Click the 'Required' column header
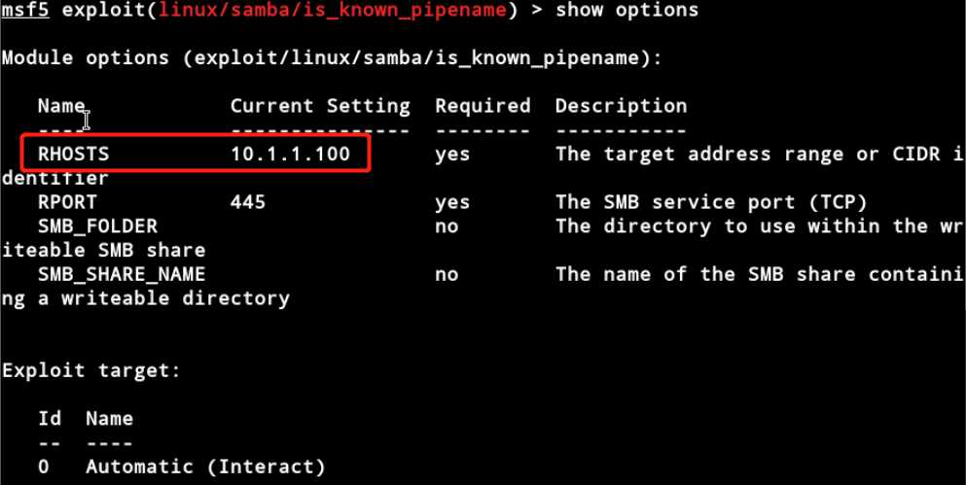 [483, 106]
